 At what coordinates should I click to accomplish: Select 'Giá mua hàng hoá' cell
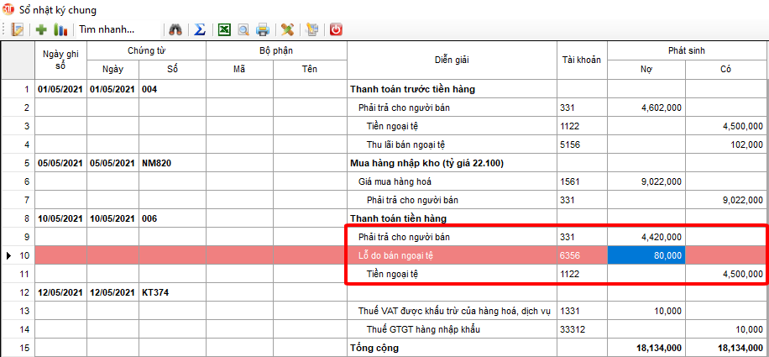click(x=453, y=181)
